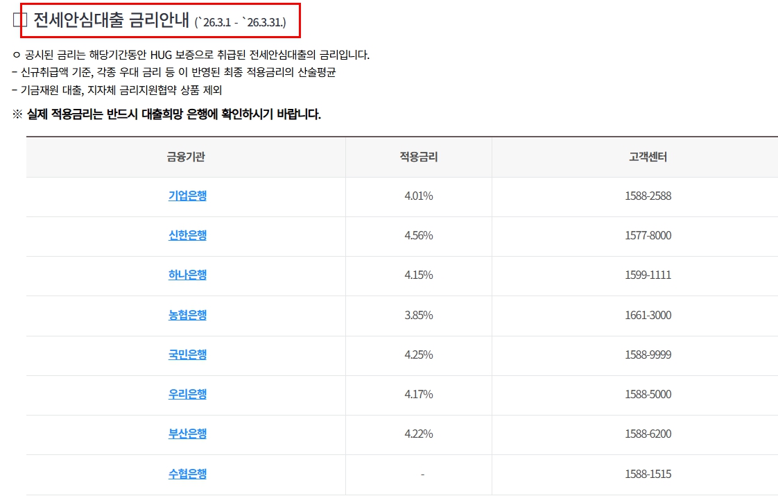Select the 금융기관 column header
Viewport: 778px width, 496px height.
point(186,157)
